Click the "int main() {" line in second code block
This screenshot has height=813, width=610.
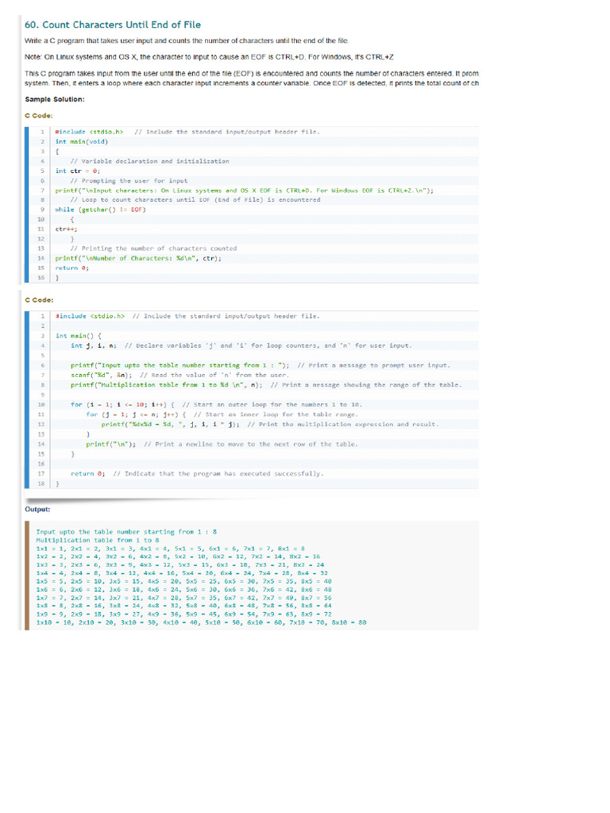tap(79, 336)
